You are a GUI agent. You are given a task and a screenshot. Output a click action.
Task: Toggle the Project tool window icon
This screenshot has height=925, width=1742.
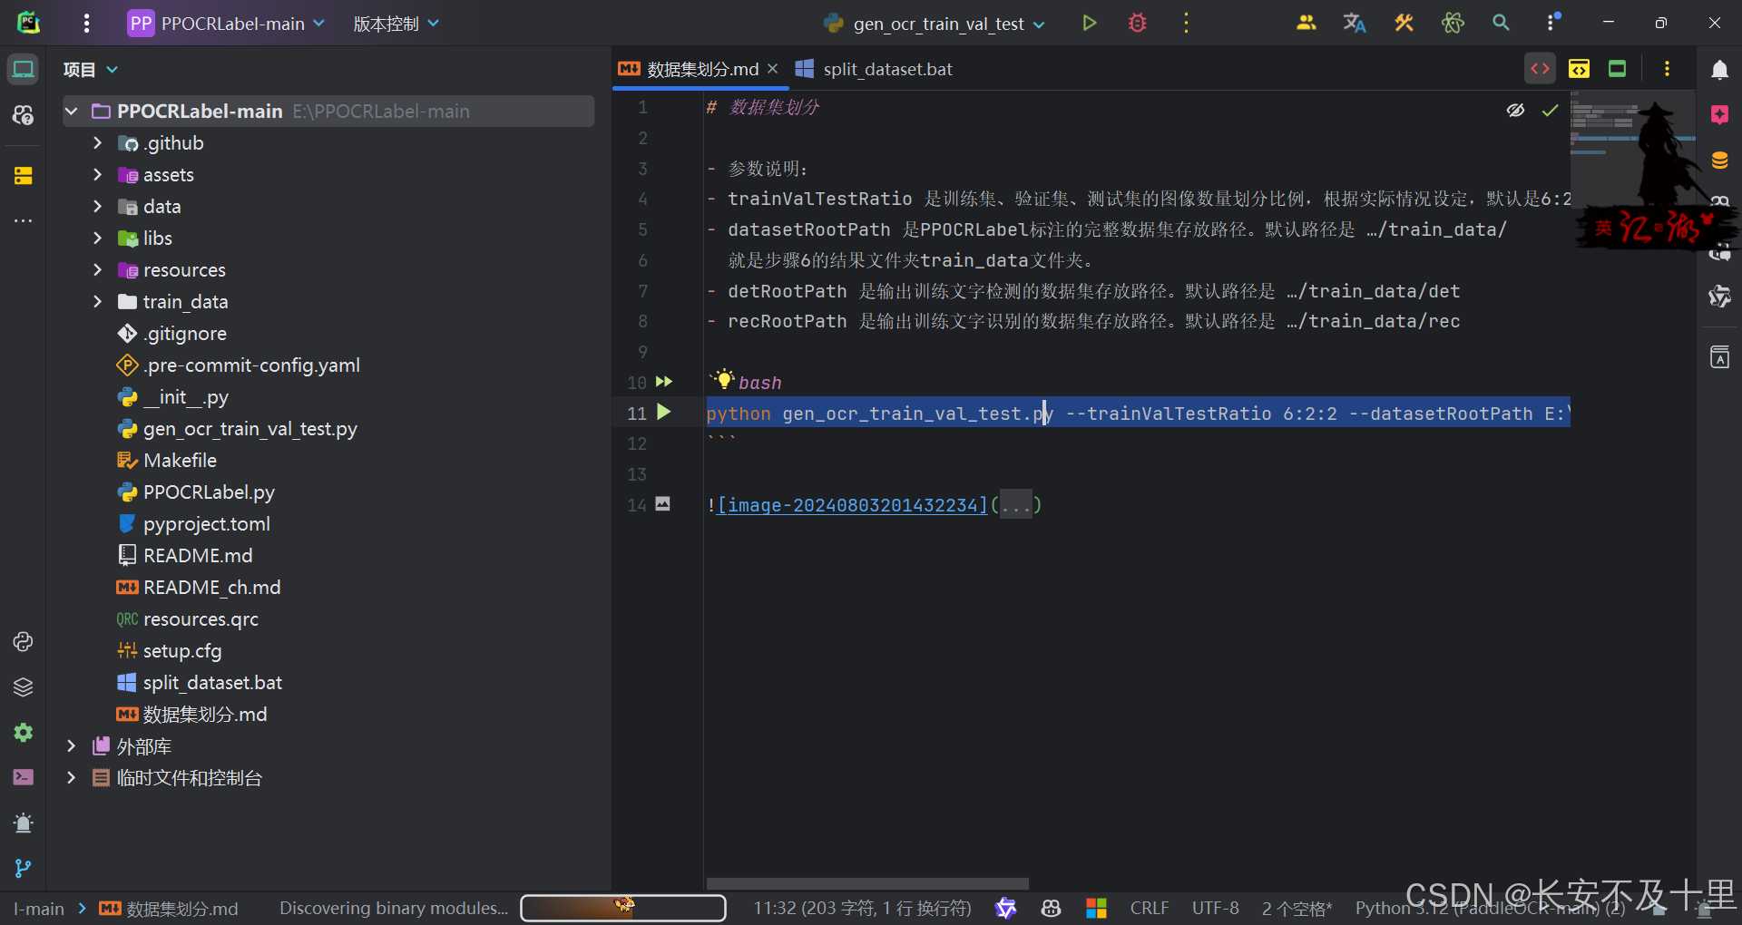point(24,69)
